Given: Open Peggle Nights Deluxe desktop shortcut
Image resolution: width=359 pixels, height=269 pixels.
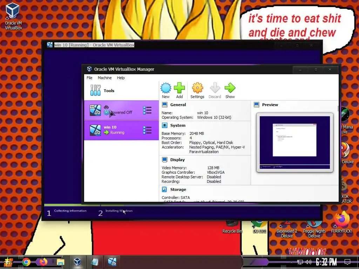Looking at the screenshot, I should tap(314, 229).
